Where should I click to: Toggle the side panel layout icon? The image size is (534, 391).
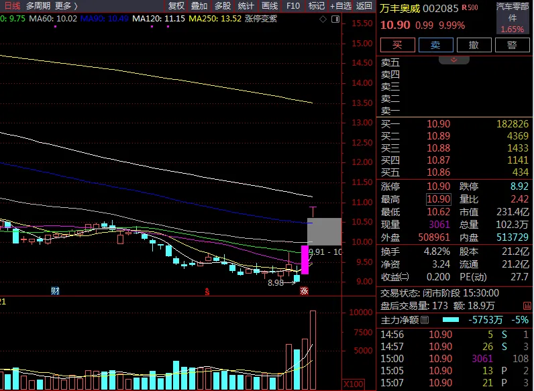pyautogui.click(x=335, y=19)
